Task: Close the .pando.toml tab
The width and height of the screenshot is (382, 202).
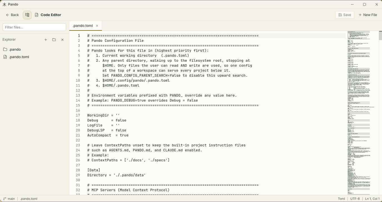Action: click(97, 26)
